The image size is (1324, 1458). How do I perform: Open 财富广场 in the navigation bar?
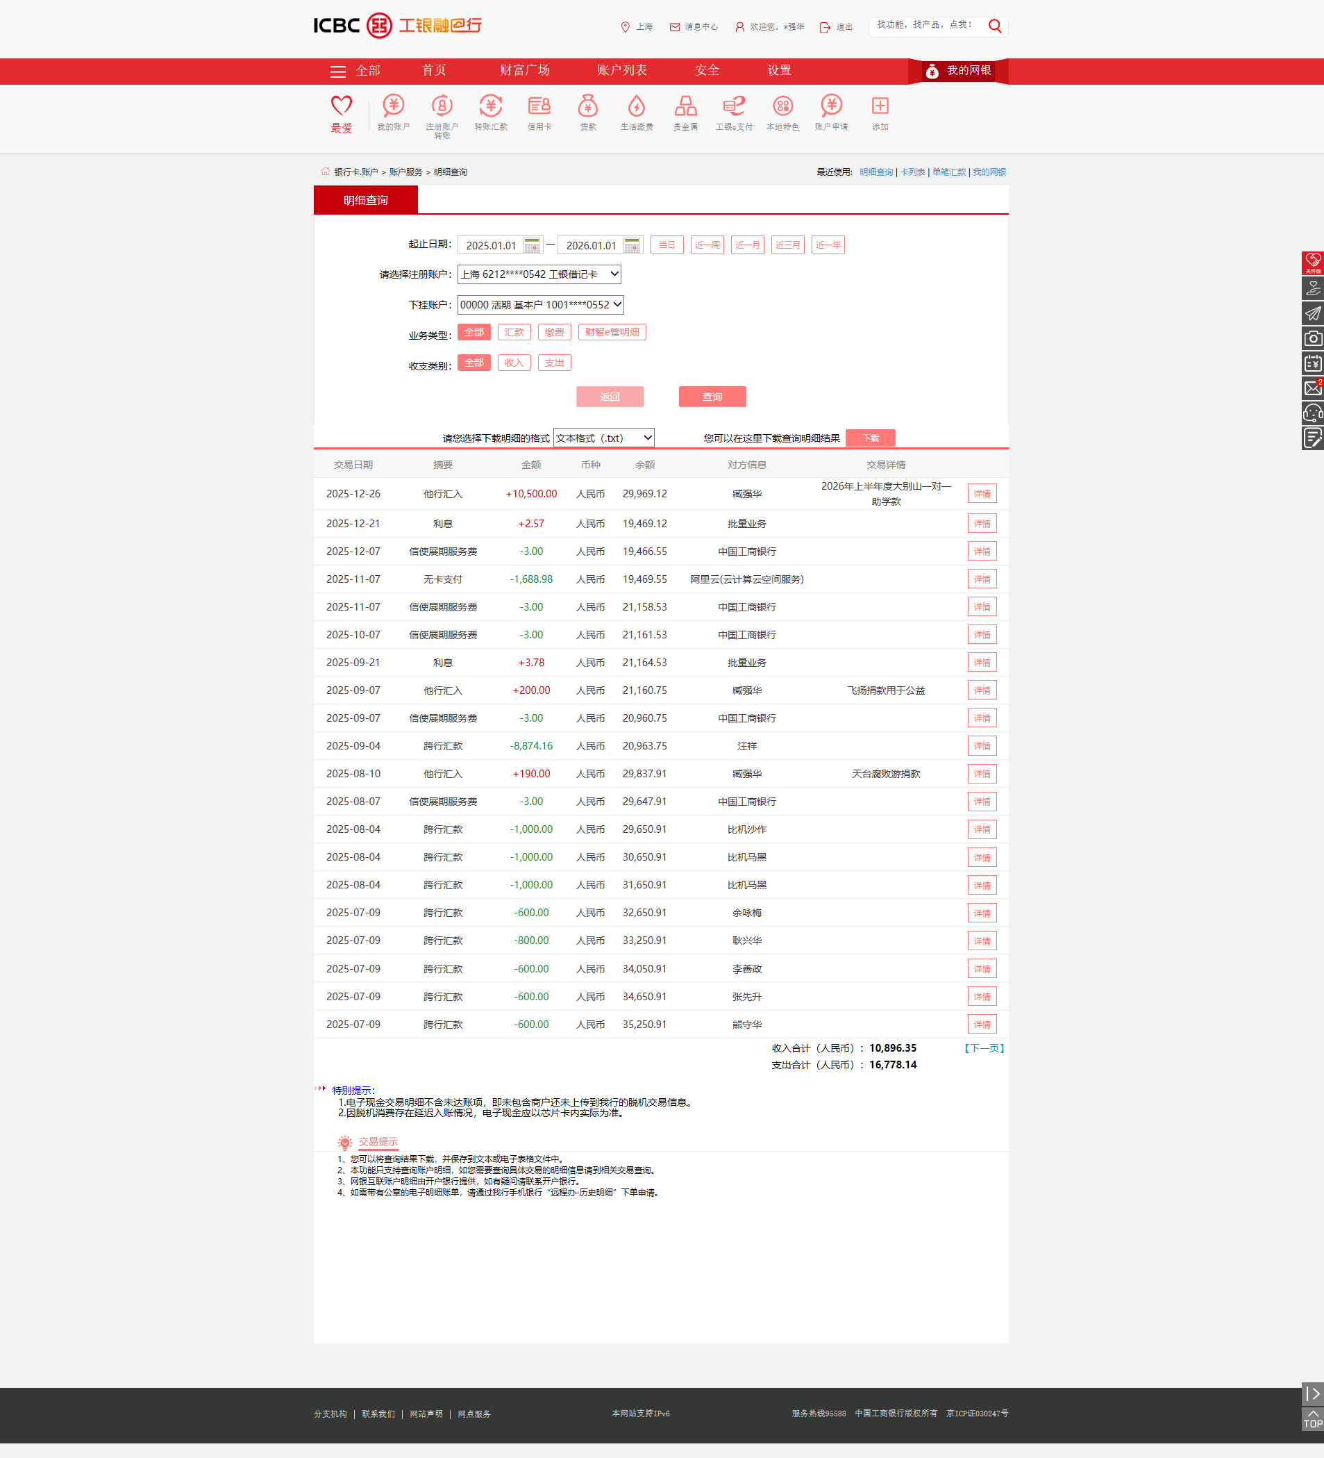pos(525,70)
